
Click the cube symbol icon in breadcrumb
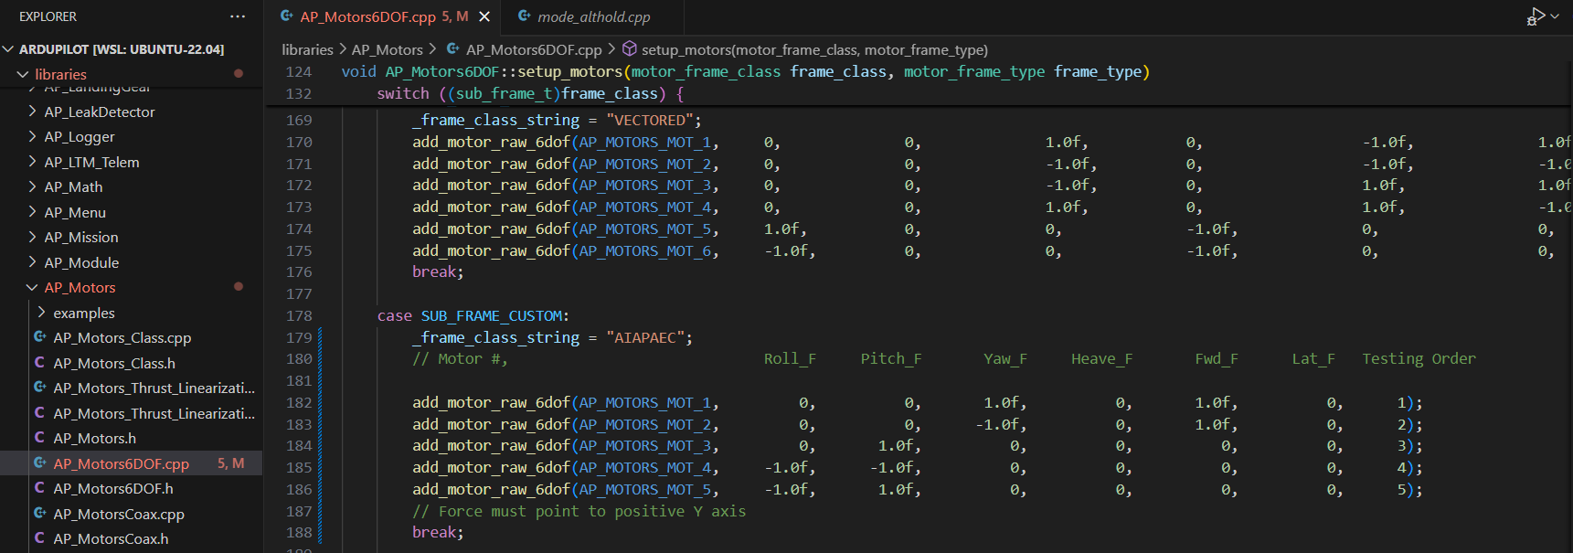[630, 48]
